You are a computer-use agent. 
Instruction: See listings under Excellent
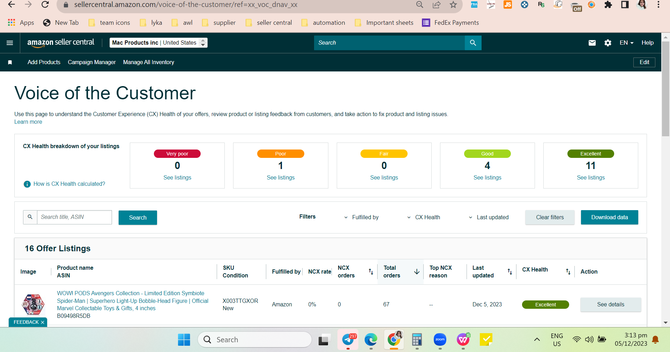point(591,178)
